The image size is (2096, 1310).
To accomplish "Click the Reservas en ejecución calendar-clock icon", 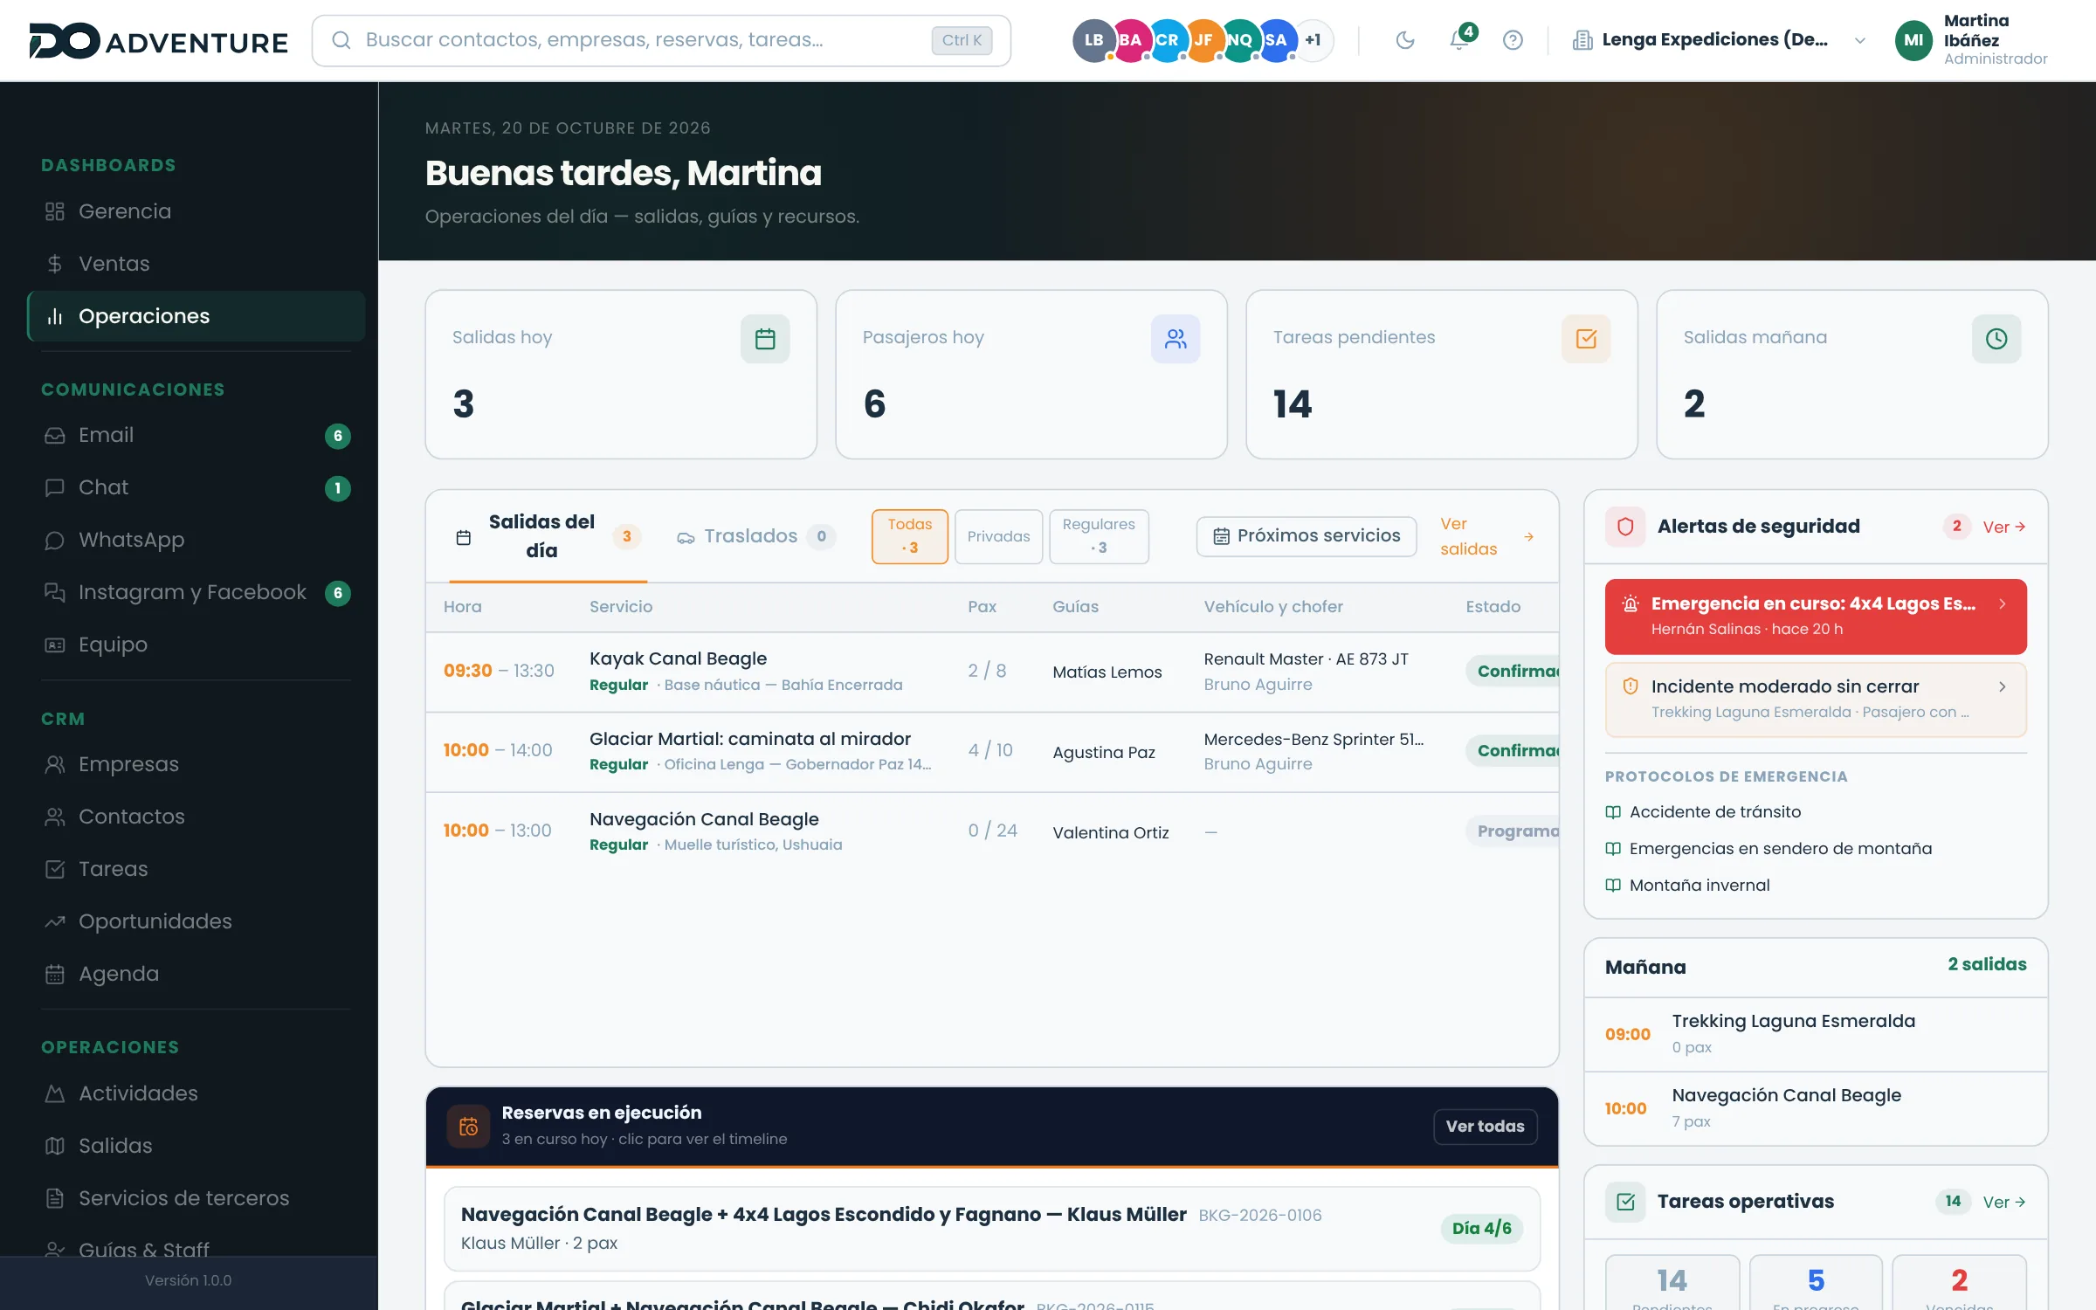I will (468, 1127).
